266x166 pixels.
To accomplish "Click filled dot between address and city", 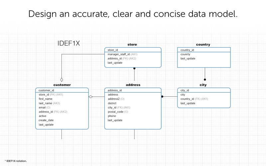I will [x=162, y=97].
